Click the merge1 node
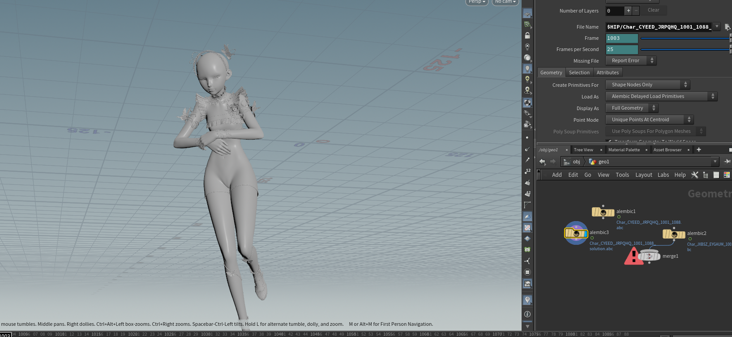 coord(649,256)
